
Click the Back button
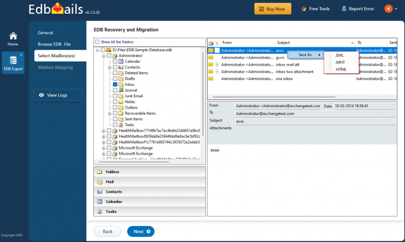point(107,231)
